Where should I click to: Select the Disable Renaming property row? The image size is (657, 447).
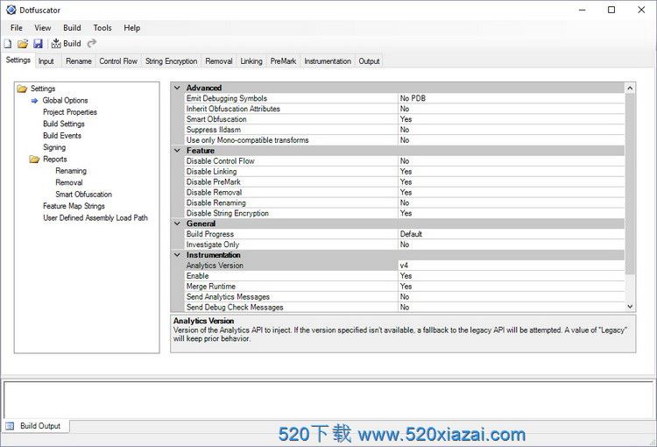(405, 203)
